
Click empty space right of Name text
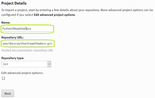(42, 29)
